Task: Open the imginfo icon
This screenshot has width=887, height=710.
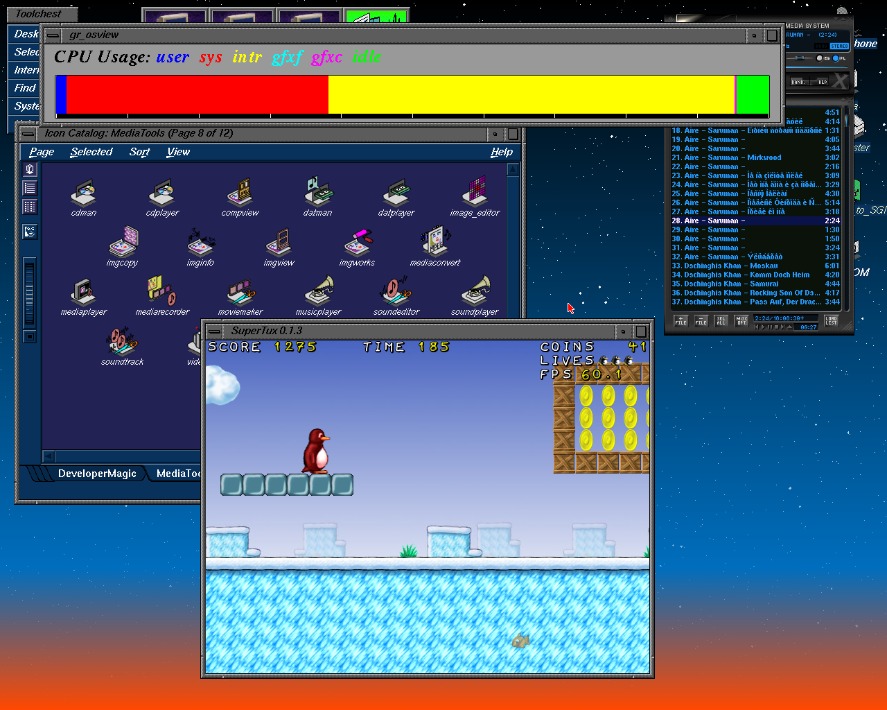Action: coord(200,248)
